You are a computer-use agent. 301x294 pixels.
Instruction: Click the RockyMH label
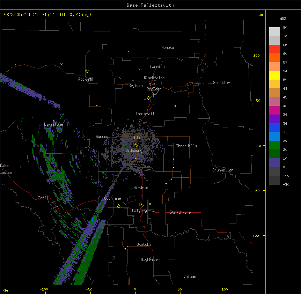[86, 79]
